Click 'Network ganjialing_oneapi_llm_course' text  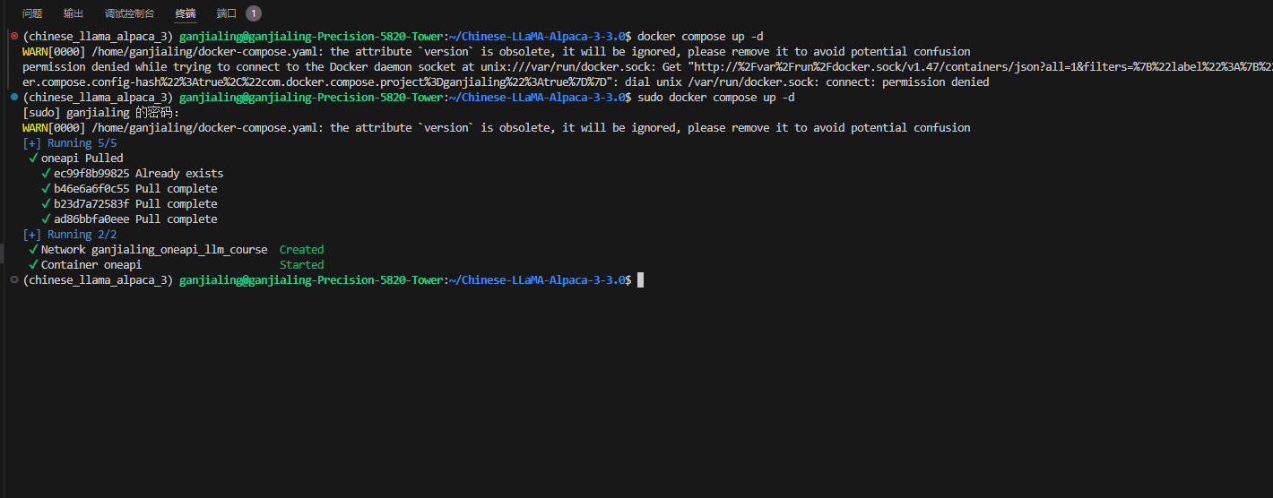pos(154,250)
